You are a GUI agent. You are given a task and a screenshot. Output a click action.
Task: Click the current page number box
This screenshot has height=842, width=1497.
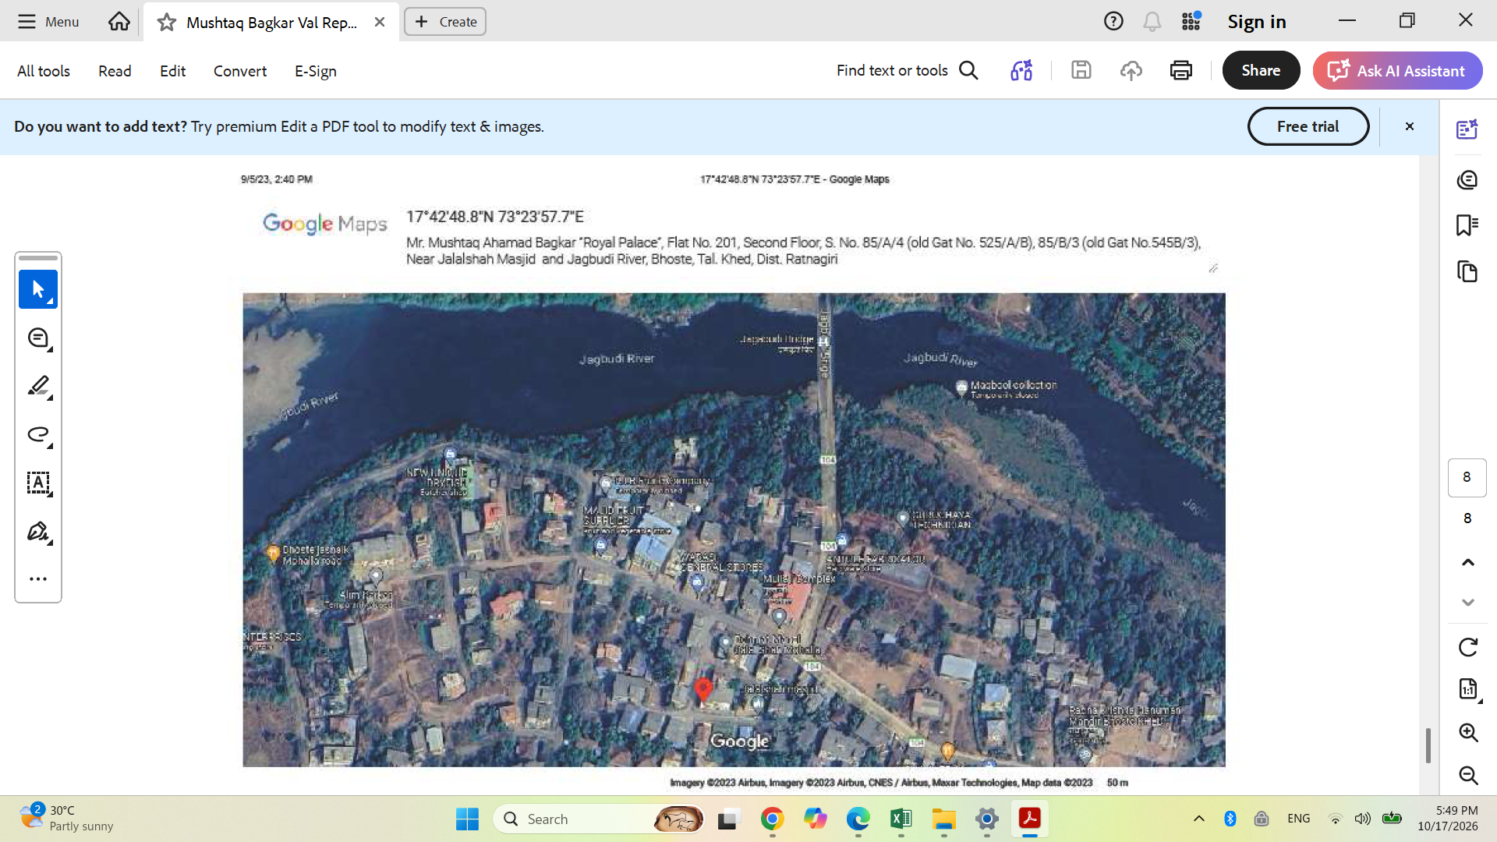(1467, 477)
